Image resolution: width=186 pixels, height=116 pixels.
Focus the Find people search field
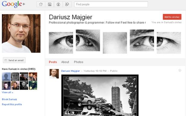111,5
